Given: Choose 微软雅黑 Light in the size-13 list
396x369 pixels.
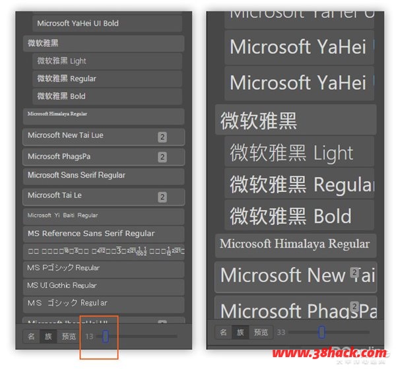Looking at the screenshot, I should [108, 61].
